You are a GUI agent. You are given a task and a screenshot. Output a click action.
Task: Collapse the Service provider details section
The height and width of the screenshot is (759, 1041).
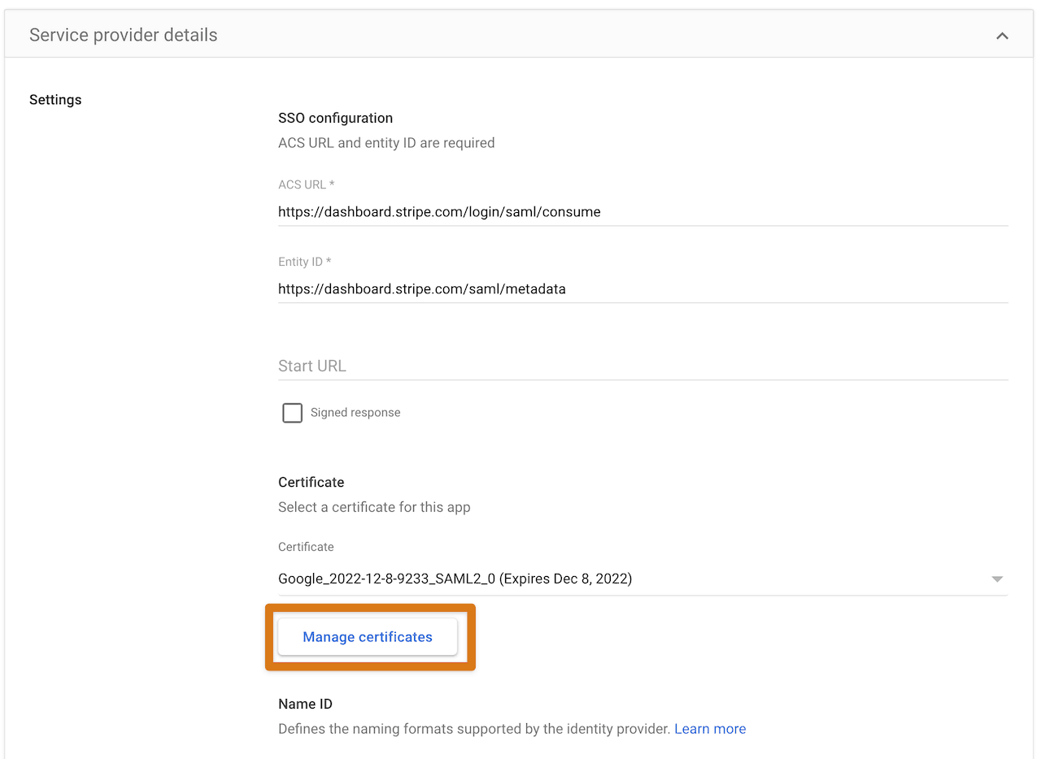click(x=1002, y=36)
